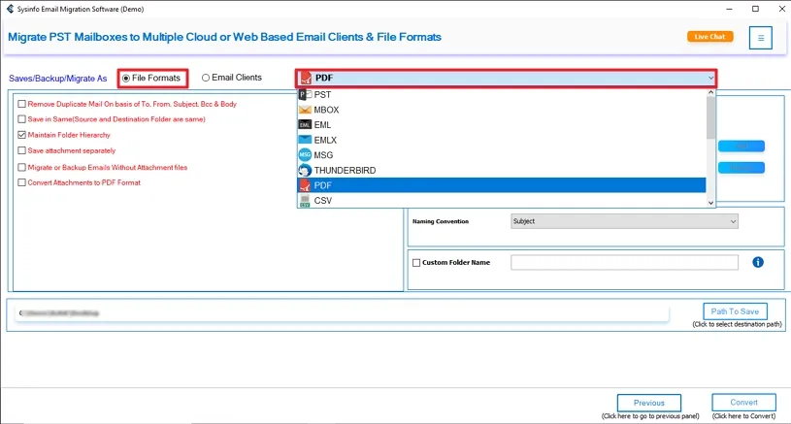Select the File Formats radio button

coord(126,78)
